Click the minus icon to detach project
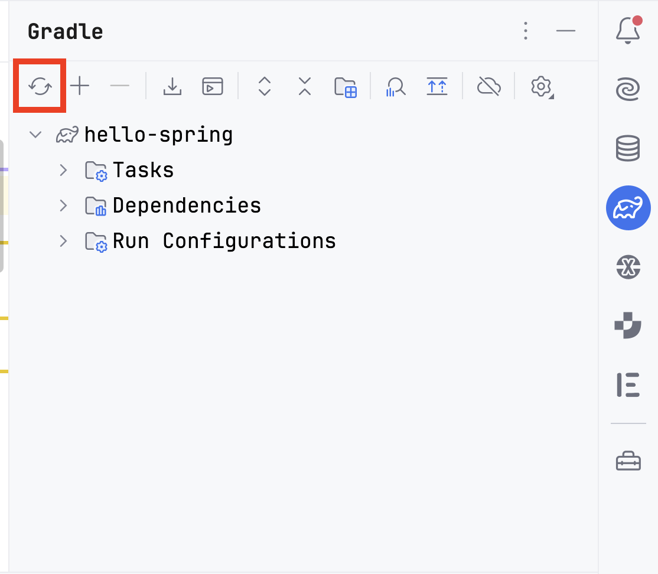 (x=119, y=86)
